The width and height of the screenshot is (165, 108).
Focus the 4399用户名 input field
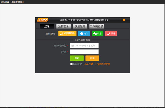[84, 46]
